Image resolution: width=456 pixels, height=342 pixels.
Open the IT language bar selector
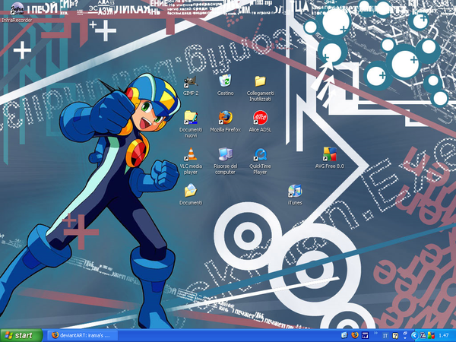click(385, 336)
